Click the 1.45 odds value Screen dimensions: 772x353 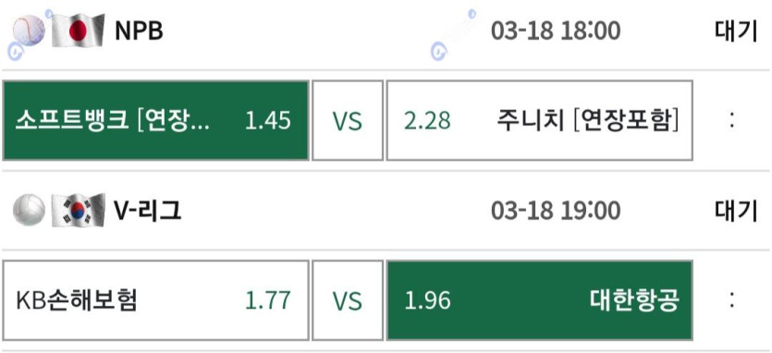point(268,121)
